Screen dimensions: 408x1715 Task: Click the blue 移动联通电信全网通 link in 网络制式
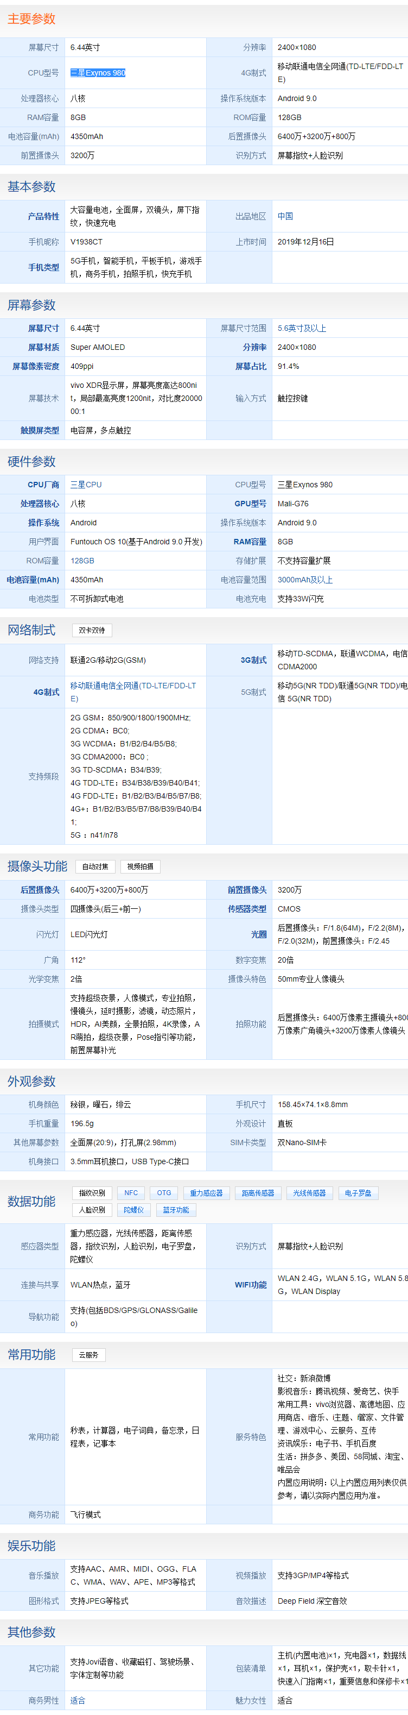tap(133, 692)
